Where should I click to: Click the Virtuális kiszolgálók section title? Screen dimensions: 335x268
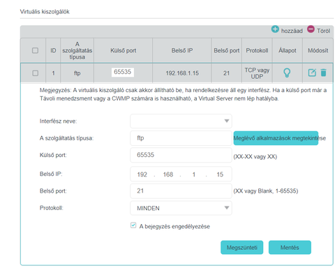[x=45, y=12]
